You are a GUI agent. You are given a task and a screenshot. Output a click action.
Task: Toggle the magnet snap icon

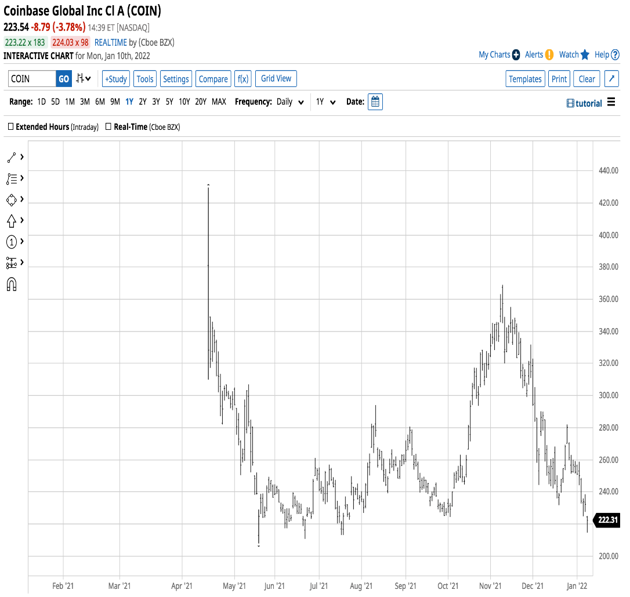11,284
